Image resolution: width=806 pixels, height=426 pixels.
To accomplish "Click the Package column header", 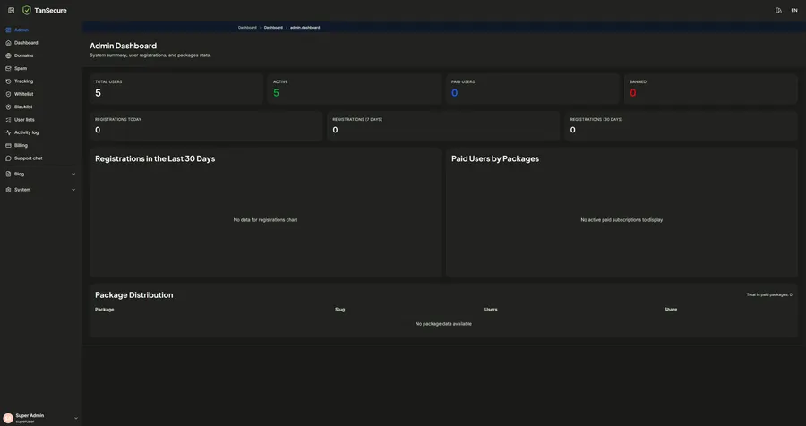I will [105, 310].
